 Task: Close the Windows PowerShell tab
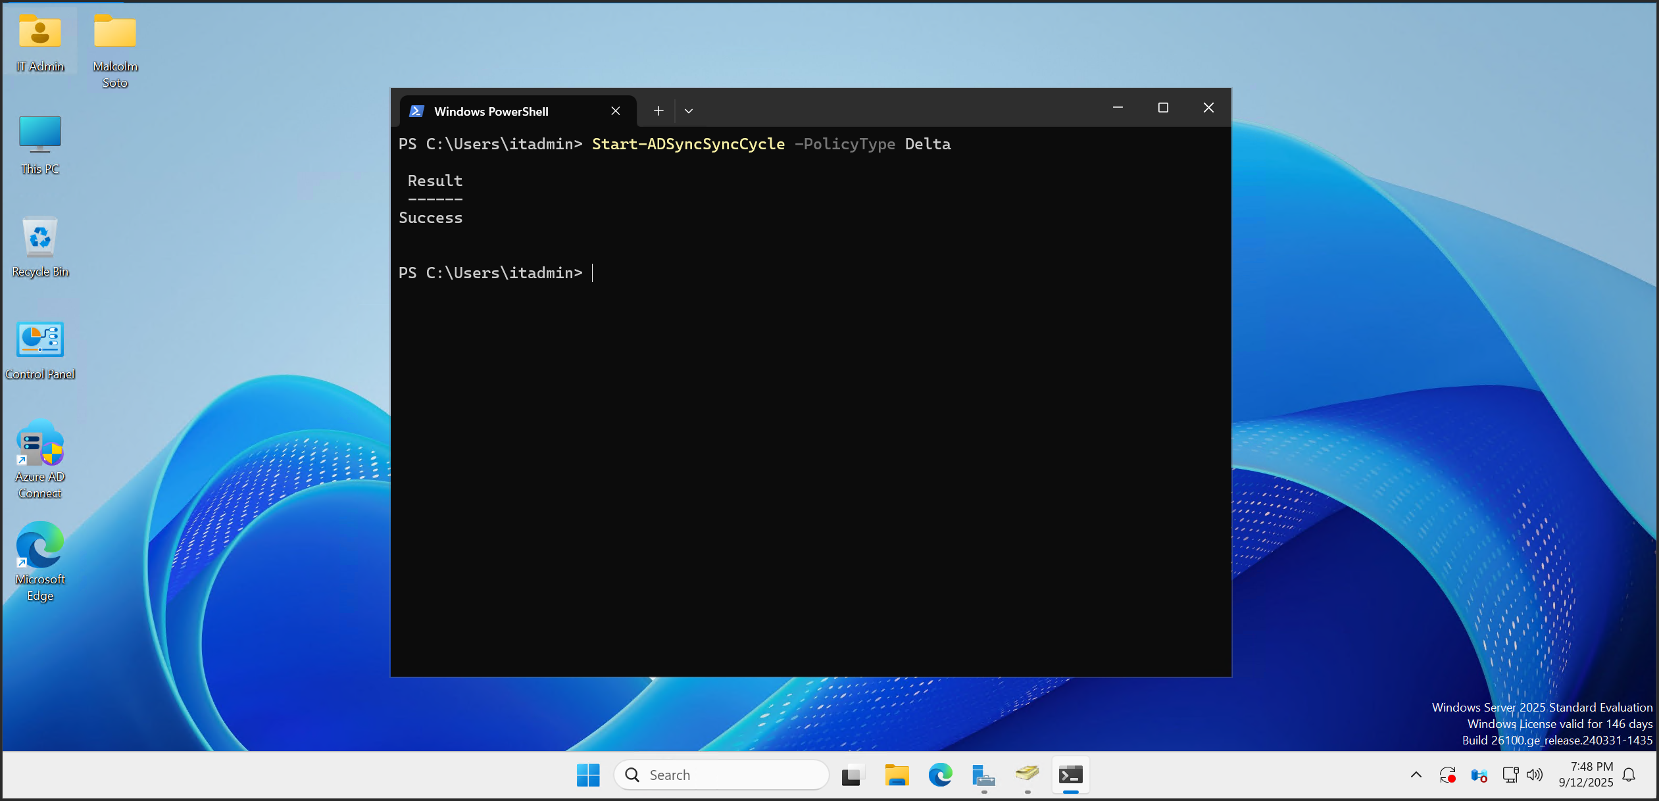tap(616, 111)
